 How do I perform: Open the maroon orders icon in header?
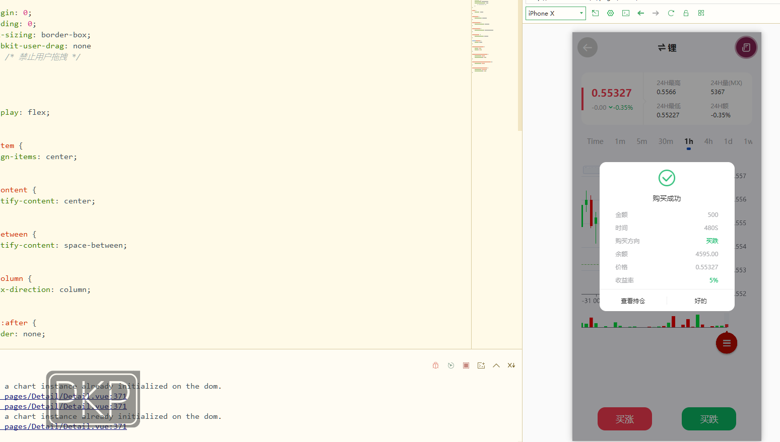coord(746,47)
